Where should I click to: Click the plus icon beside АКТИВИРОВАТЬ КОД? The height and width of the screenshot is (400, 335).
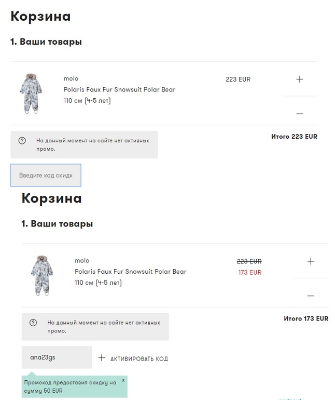(102, 358)
